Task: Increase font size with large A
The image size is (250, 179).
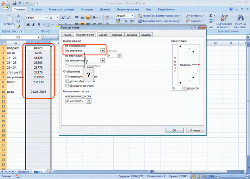Action: pos(63,18)
